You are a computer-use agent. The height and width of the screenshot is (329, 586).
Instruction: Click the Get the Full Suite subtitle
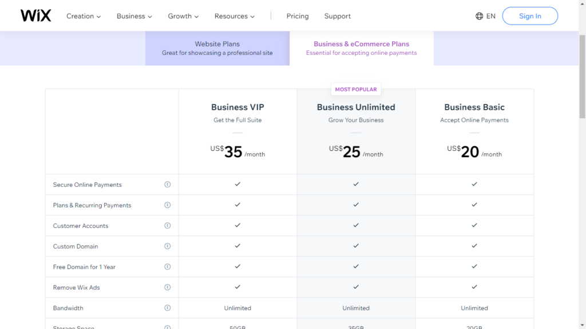click(237, 120)
